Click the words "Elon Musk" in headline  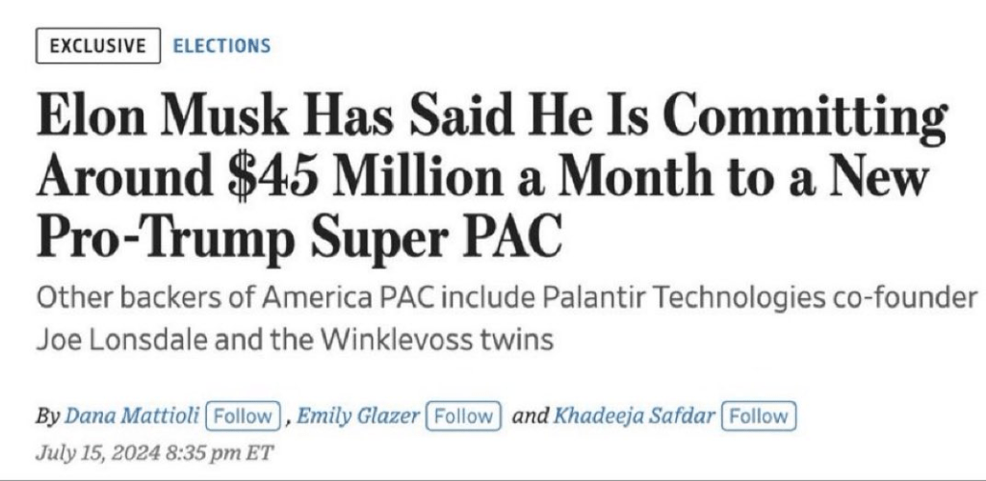tap(143, 117)
